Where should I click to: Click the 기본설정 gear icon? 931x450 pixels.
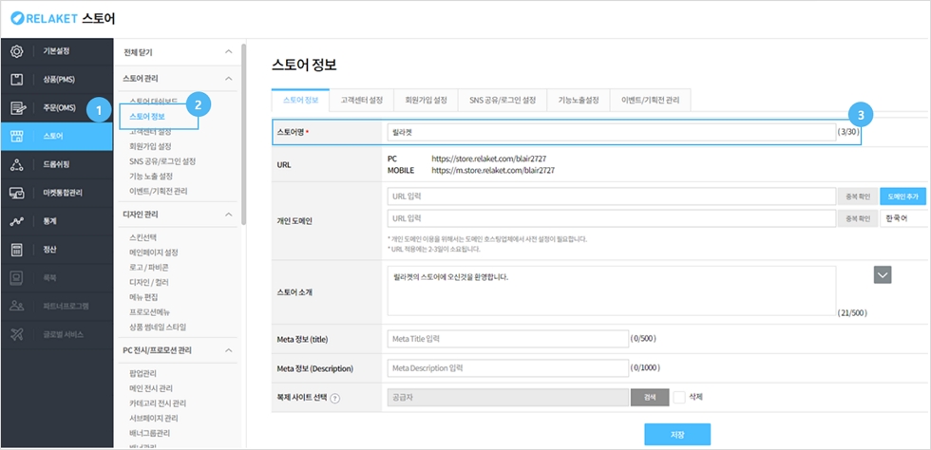16,50
